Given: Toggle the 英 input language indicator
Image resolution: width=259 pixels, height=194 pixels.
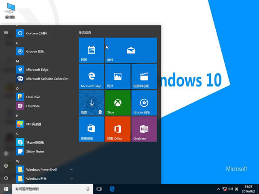Looking at the screenshot, I should (x=236, y=189).
